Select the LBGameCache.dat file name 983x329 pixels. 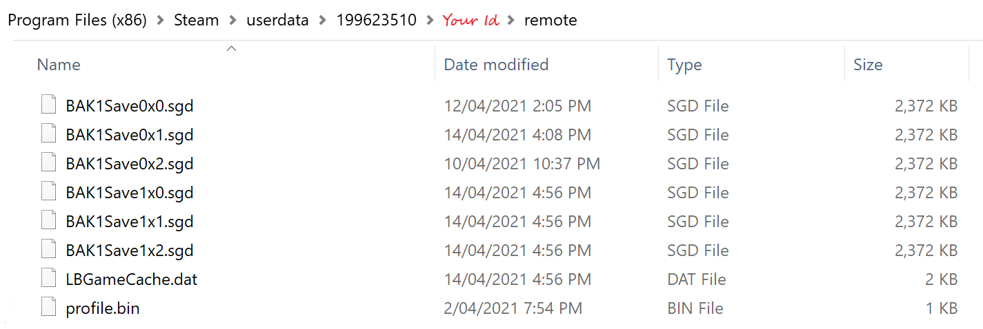pyautogui.click(x=132, y=279)
